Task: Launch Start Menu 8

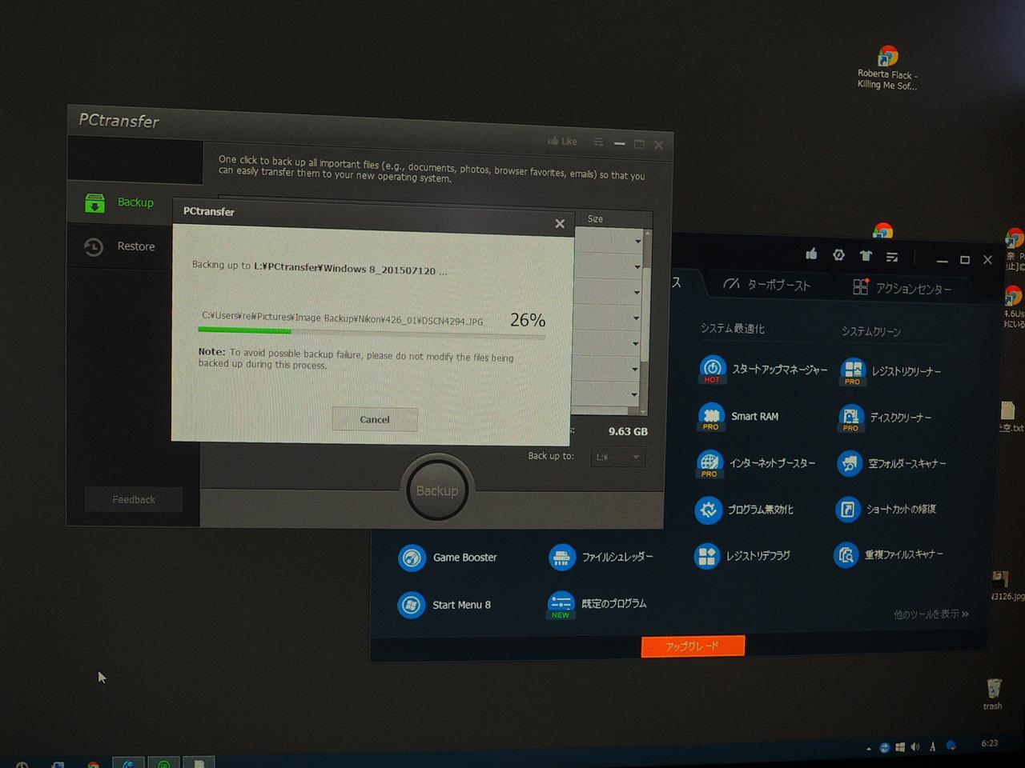Action: click(x=444, y=605)
